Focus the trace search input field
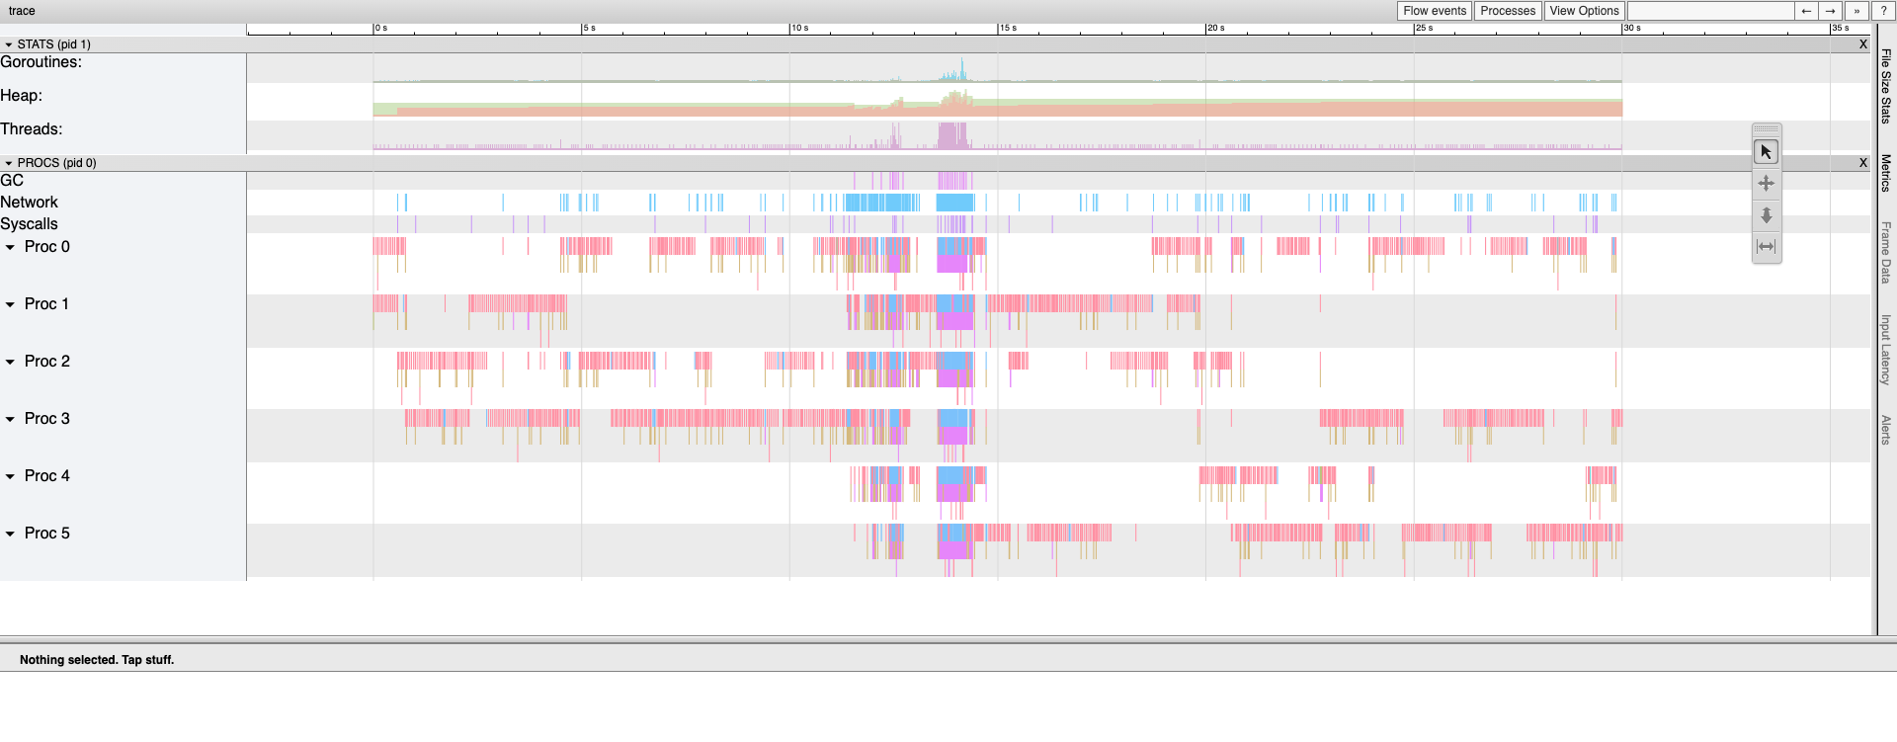Viewport: 1897px width, 742px height. (x=1710, y=11)
